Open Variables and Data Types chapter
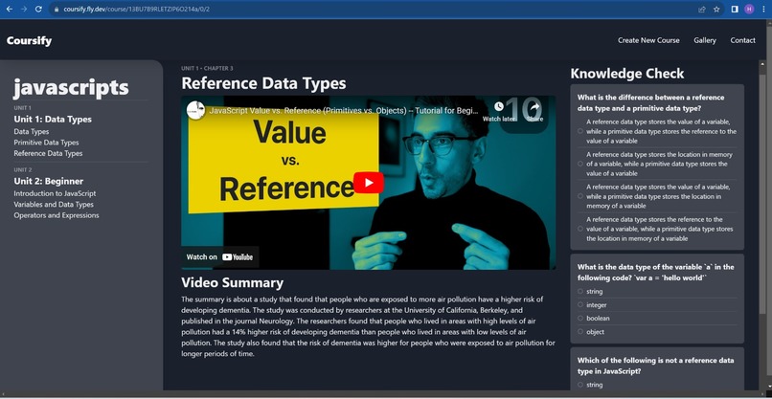 (54, 205)
